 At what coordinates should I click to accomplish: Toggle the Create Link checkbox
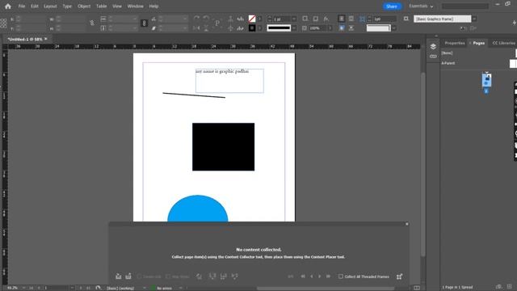point(139,276)
